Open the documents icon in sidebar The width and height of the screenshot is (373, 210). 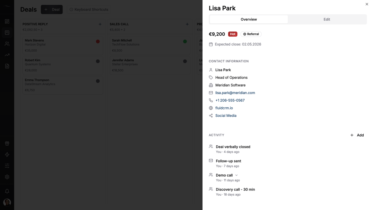7,66
